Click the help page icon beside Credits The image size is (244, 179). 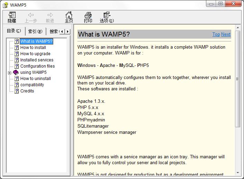click(17, 91)
